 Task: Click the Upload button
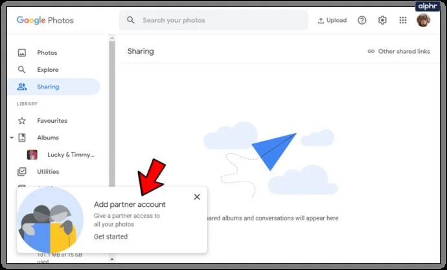coord(332,20)
